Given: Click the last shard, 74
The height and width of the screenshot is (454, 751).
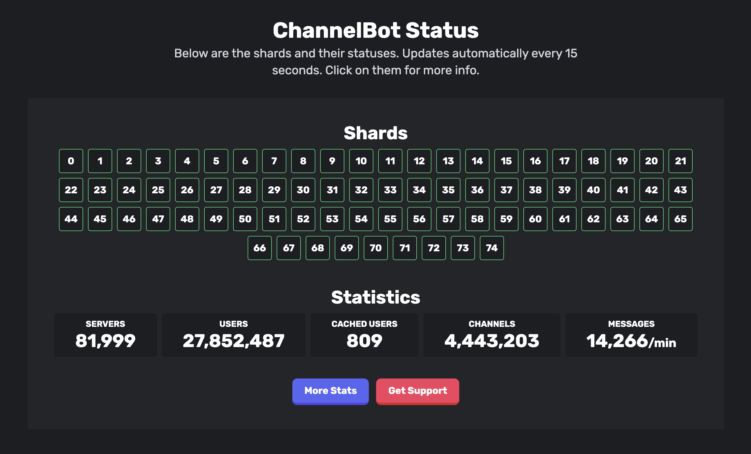Looking at the screenshot, I should point(492,248).
